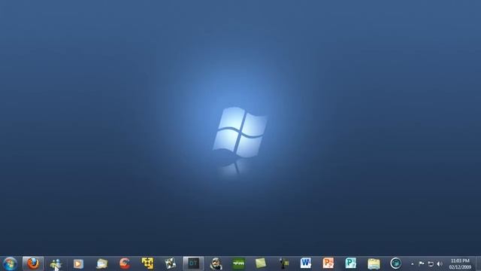The image size is (481, 271).
Task: Launch Microsoft Word from the taskbar
Action: pos(306,263)
